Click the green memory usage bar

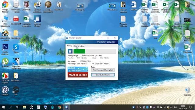[79, 51]
